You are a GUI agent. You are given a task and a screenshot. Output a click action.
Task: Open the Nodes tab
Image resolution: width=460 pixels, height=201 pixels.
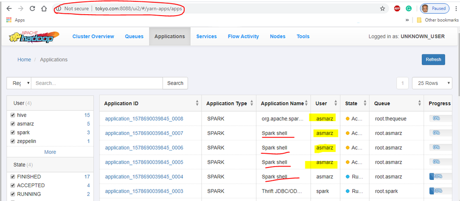click(277, 36)
